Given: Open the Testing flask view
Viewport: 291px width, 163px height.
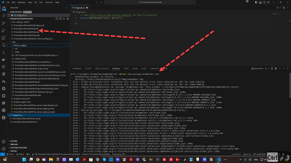Looking at the screenshot, I should pyautogui.click(x=3, y=52).
